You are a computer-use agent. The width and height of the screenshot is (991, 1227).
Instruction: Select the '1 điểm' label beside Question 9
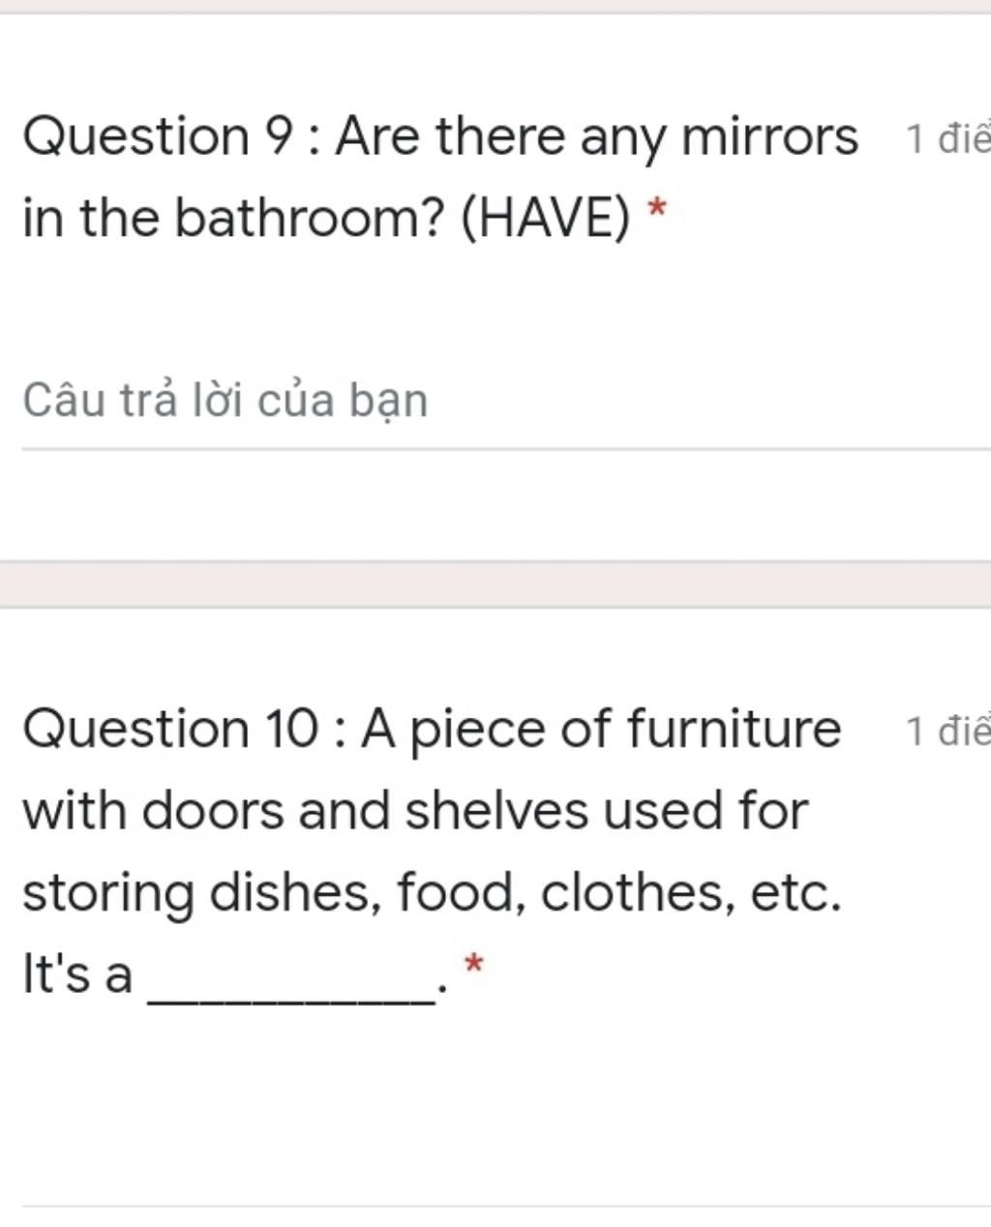[947, 140]
